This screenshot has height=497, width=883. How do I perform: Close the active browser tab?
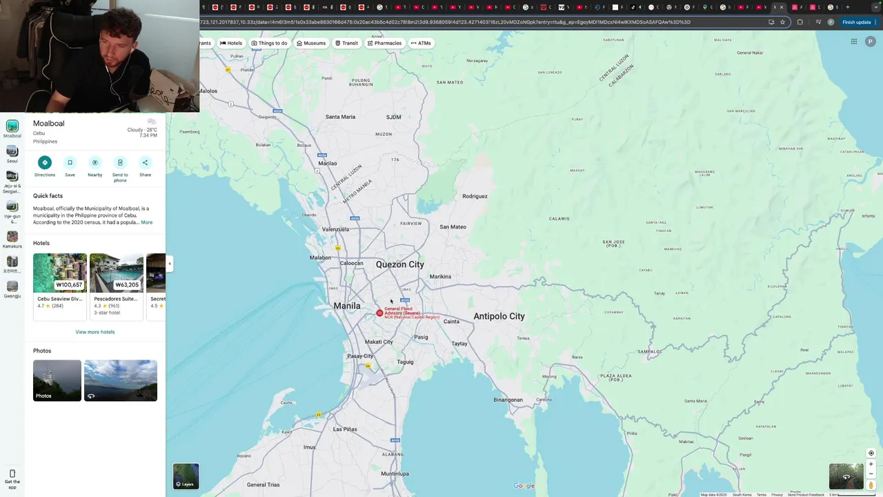pyautogui.click(x=782, y=7)
